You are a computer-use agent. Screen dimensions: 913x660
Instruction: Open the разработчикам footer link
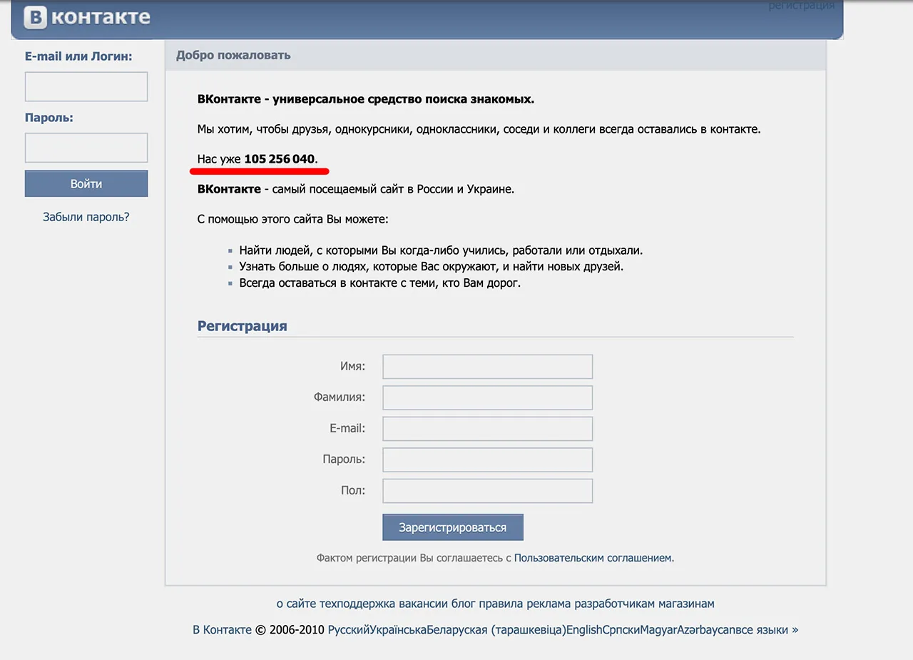pyautogui.click(x=614, y=604)
